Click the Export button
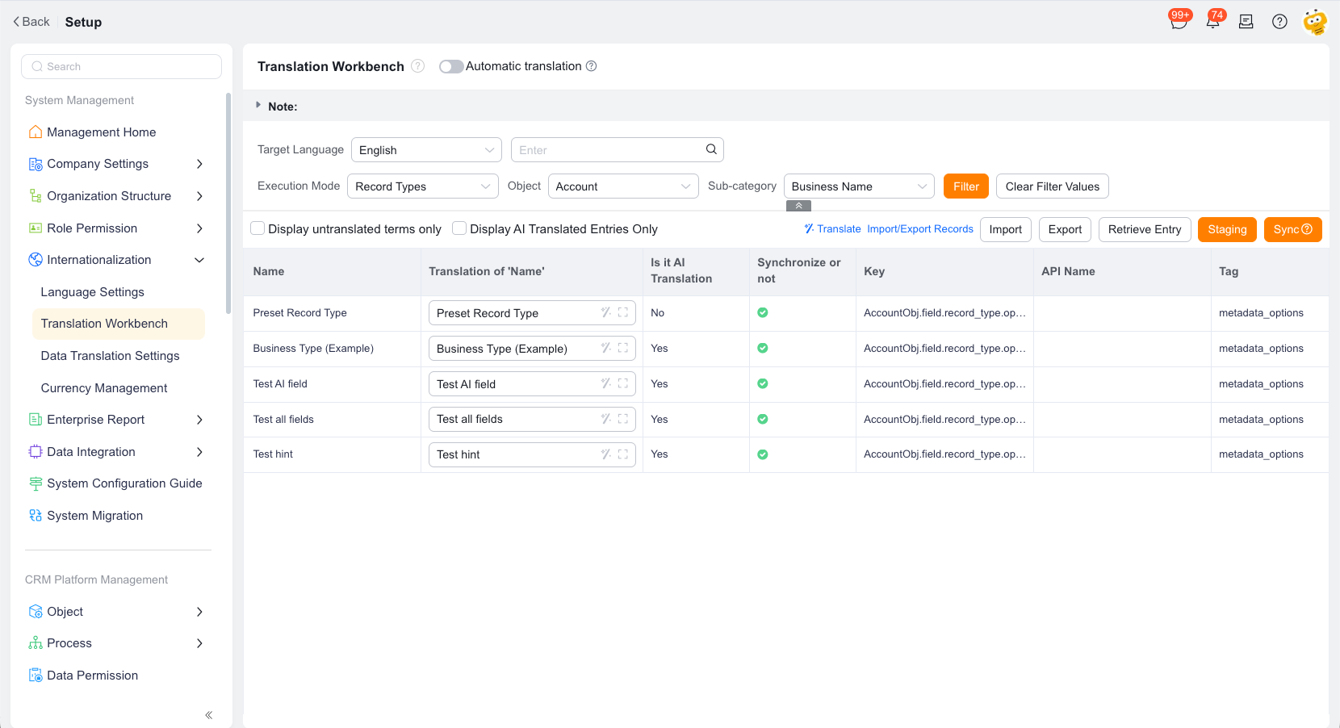The width and height of the screenshot is (1340, 728). [1065, 229]
